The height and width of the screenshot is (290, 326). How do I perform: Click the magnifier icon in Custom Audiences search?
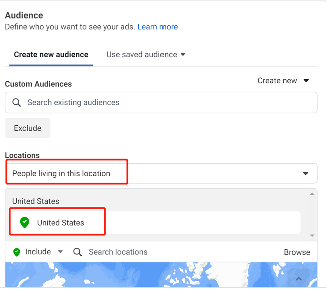(17, 102)
